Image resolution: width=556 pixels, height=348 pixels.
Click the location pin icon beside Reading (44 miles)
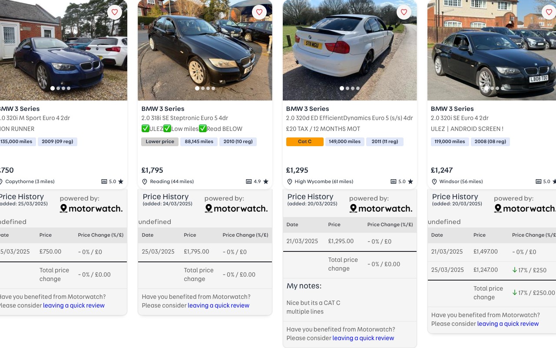pos(145,181)
